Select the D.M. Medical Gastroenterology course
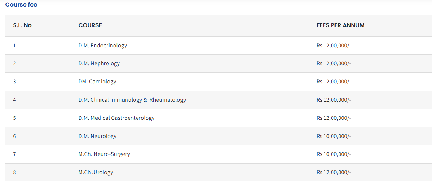 coord(116,118)
